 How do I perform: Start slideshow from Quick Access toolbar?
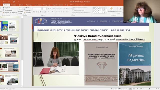(x=14, y=2)
